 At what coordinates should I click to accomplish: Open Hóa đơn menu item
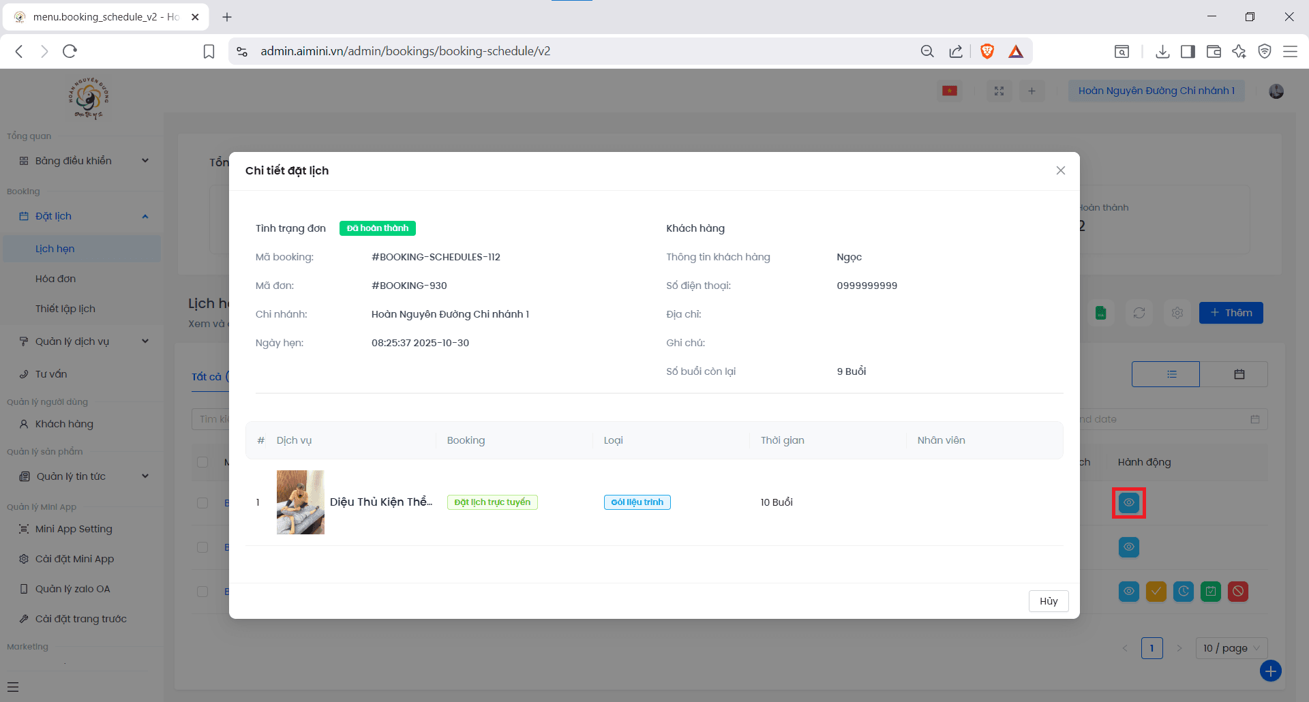click(56, 279)
